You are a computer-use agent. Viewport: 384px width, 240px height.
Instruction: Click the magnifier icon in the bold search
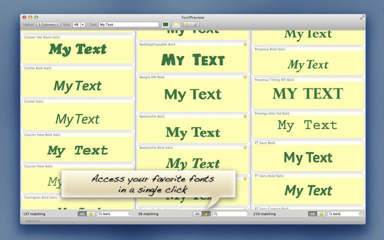pos(331,214)
